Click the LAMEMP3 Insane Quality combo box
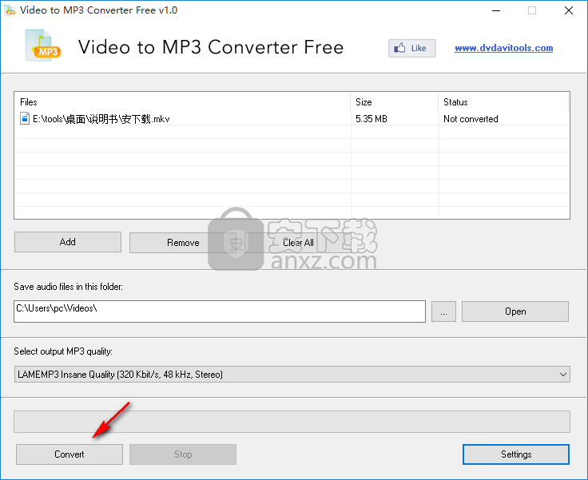Viewport: 588px width, 480px height. pos(292,375)
